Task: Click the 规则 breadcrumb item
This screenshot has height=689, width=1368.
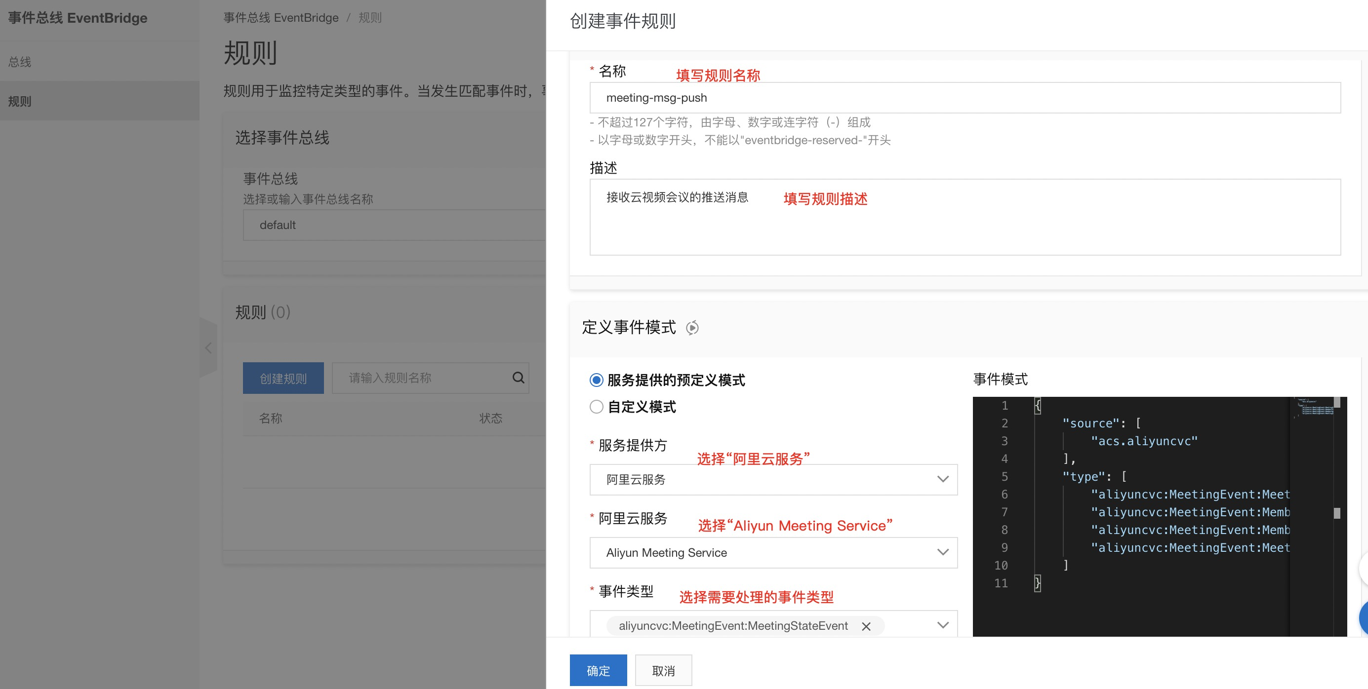Action: [370, 17]
